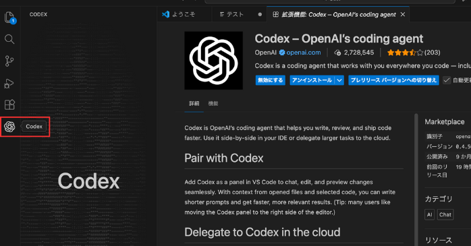Click the 無効にする button
471x246 pixels.
[x=271, y=80]
